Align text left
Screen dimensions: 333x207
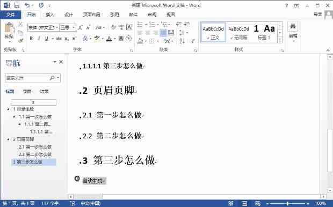[x=140, y=33]
